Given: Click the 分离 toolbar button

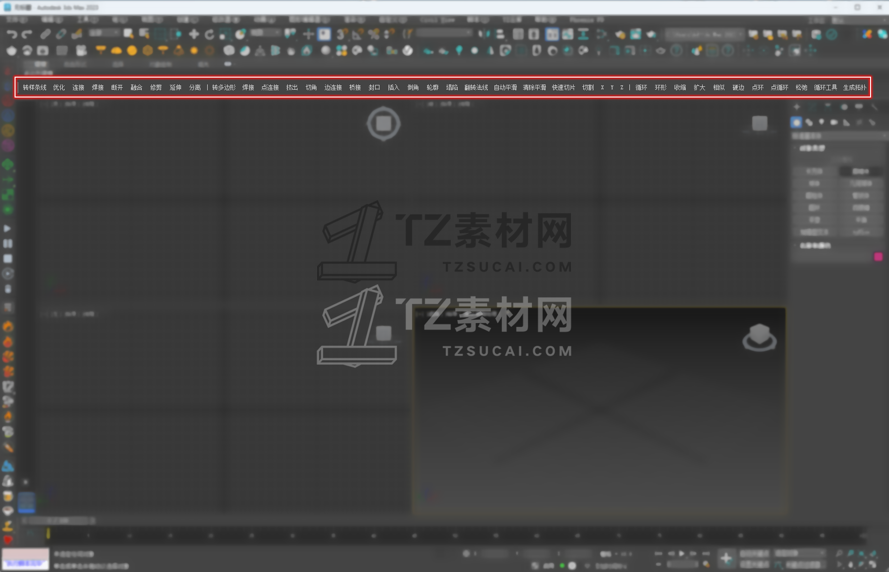Looking at the screenshot, I should coord(195,88).
